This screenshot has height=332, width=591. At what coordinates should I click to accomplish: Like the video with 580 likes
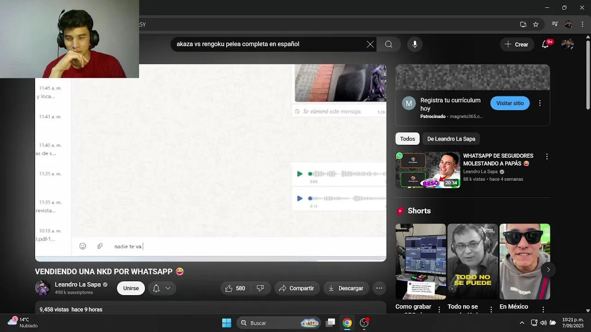point(235,288)
